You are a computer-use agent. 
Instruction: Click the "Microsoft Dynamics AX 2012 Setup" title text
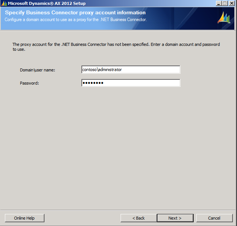pos(47,3)
